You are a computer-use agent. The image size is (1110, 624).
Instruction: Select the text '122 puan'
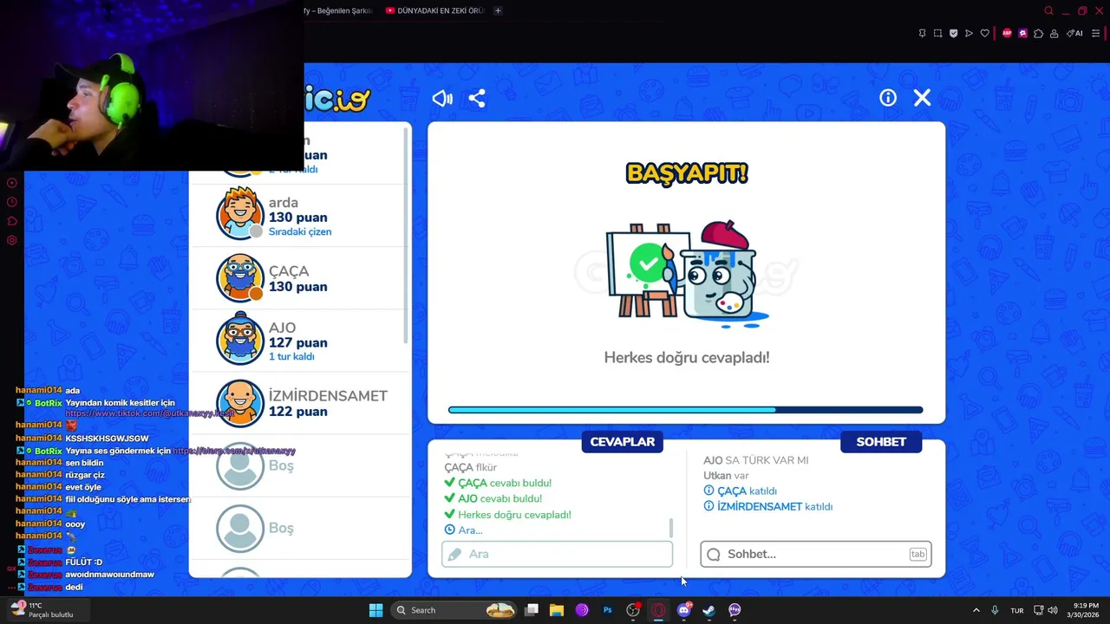[x=298, y=412]
